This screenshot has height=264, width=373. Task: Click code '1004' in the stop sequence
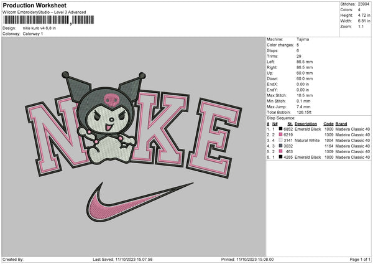pyautogui.click(x=329, y=140)
